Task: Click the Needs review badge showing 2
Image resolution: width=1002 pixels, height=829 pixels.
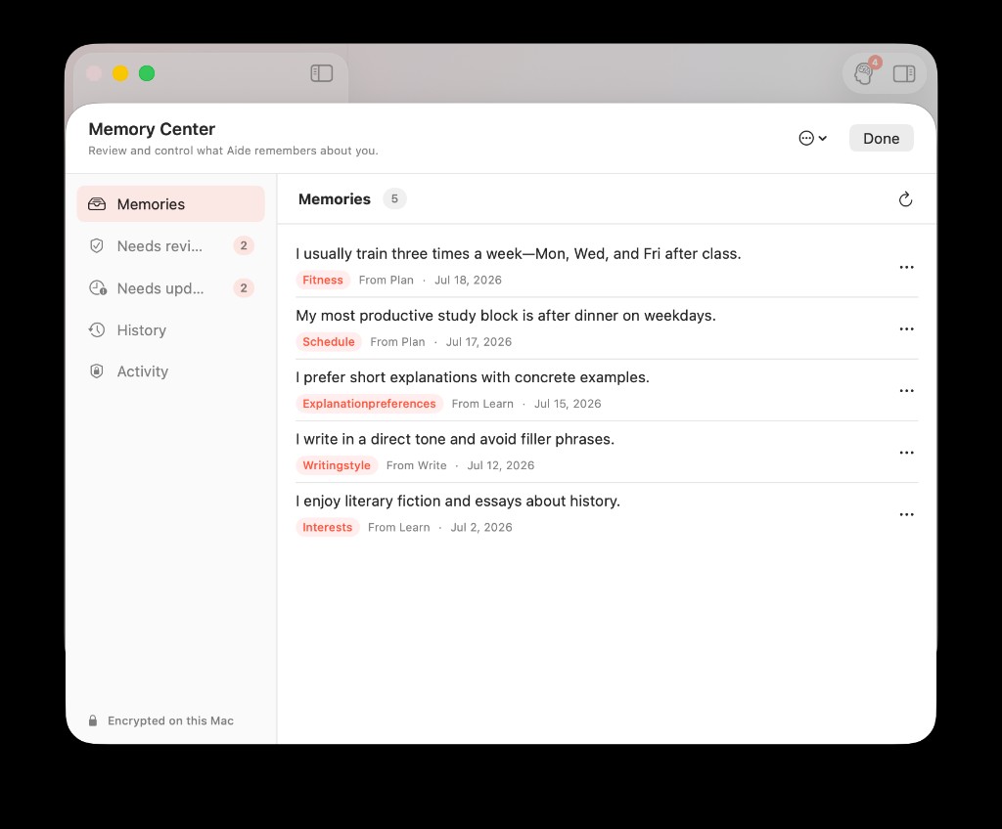Action: 244,246
